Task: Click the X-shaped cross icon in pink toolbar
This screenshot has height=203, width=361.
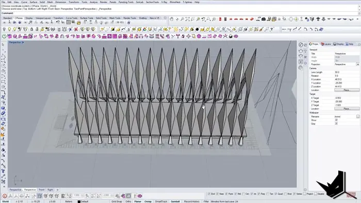Action: click(225, 37)
